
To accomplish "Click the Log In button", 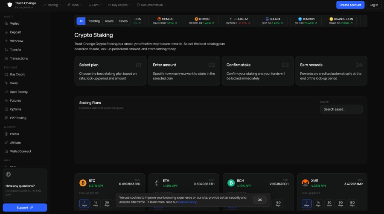I will click(374, 5).
